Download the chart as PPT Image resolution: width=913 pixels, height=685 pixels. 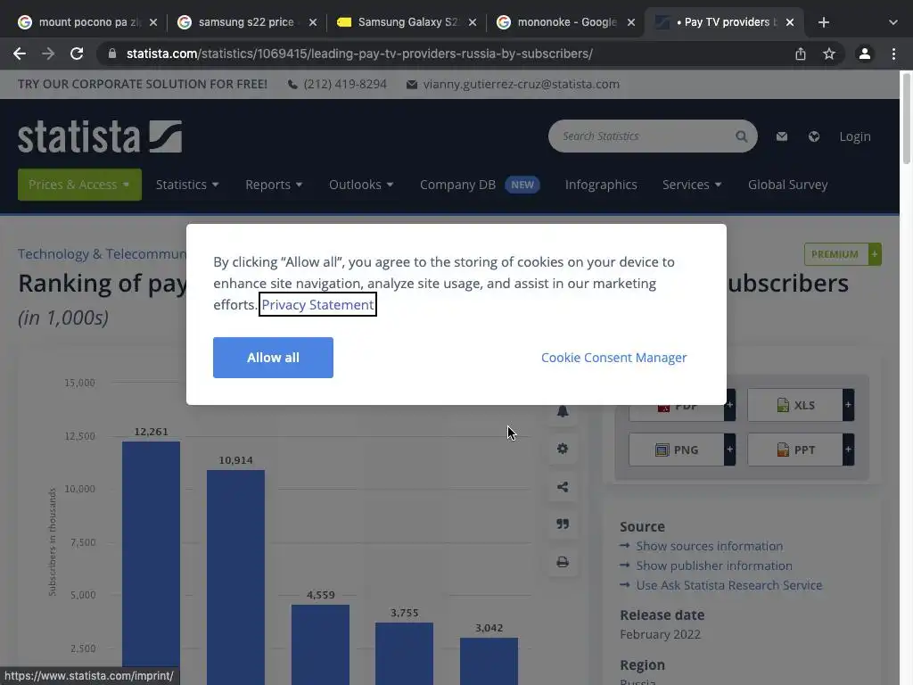[795, 450]
